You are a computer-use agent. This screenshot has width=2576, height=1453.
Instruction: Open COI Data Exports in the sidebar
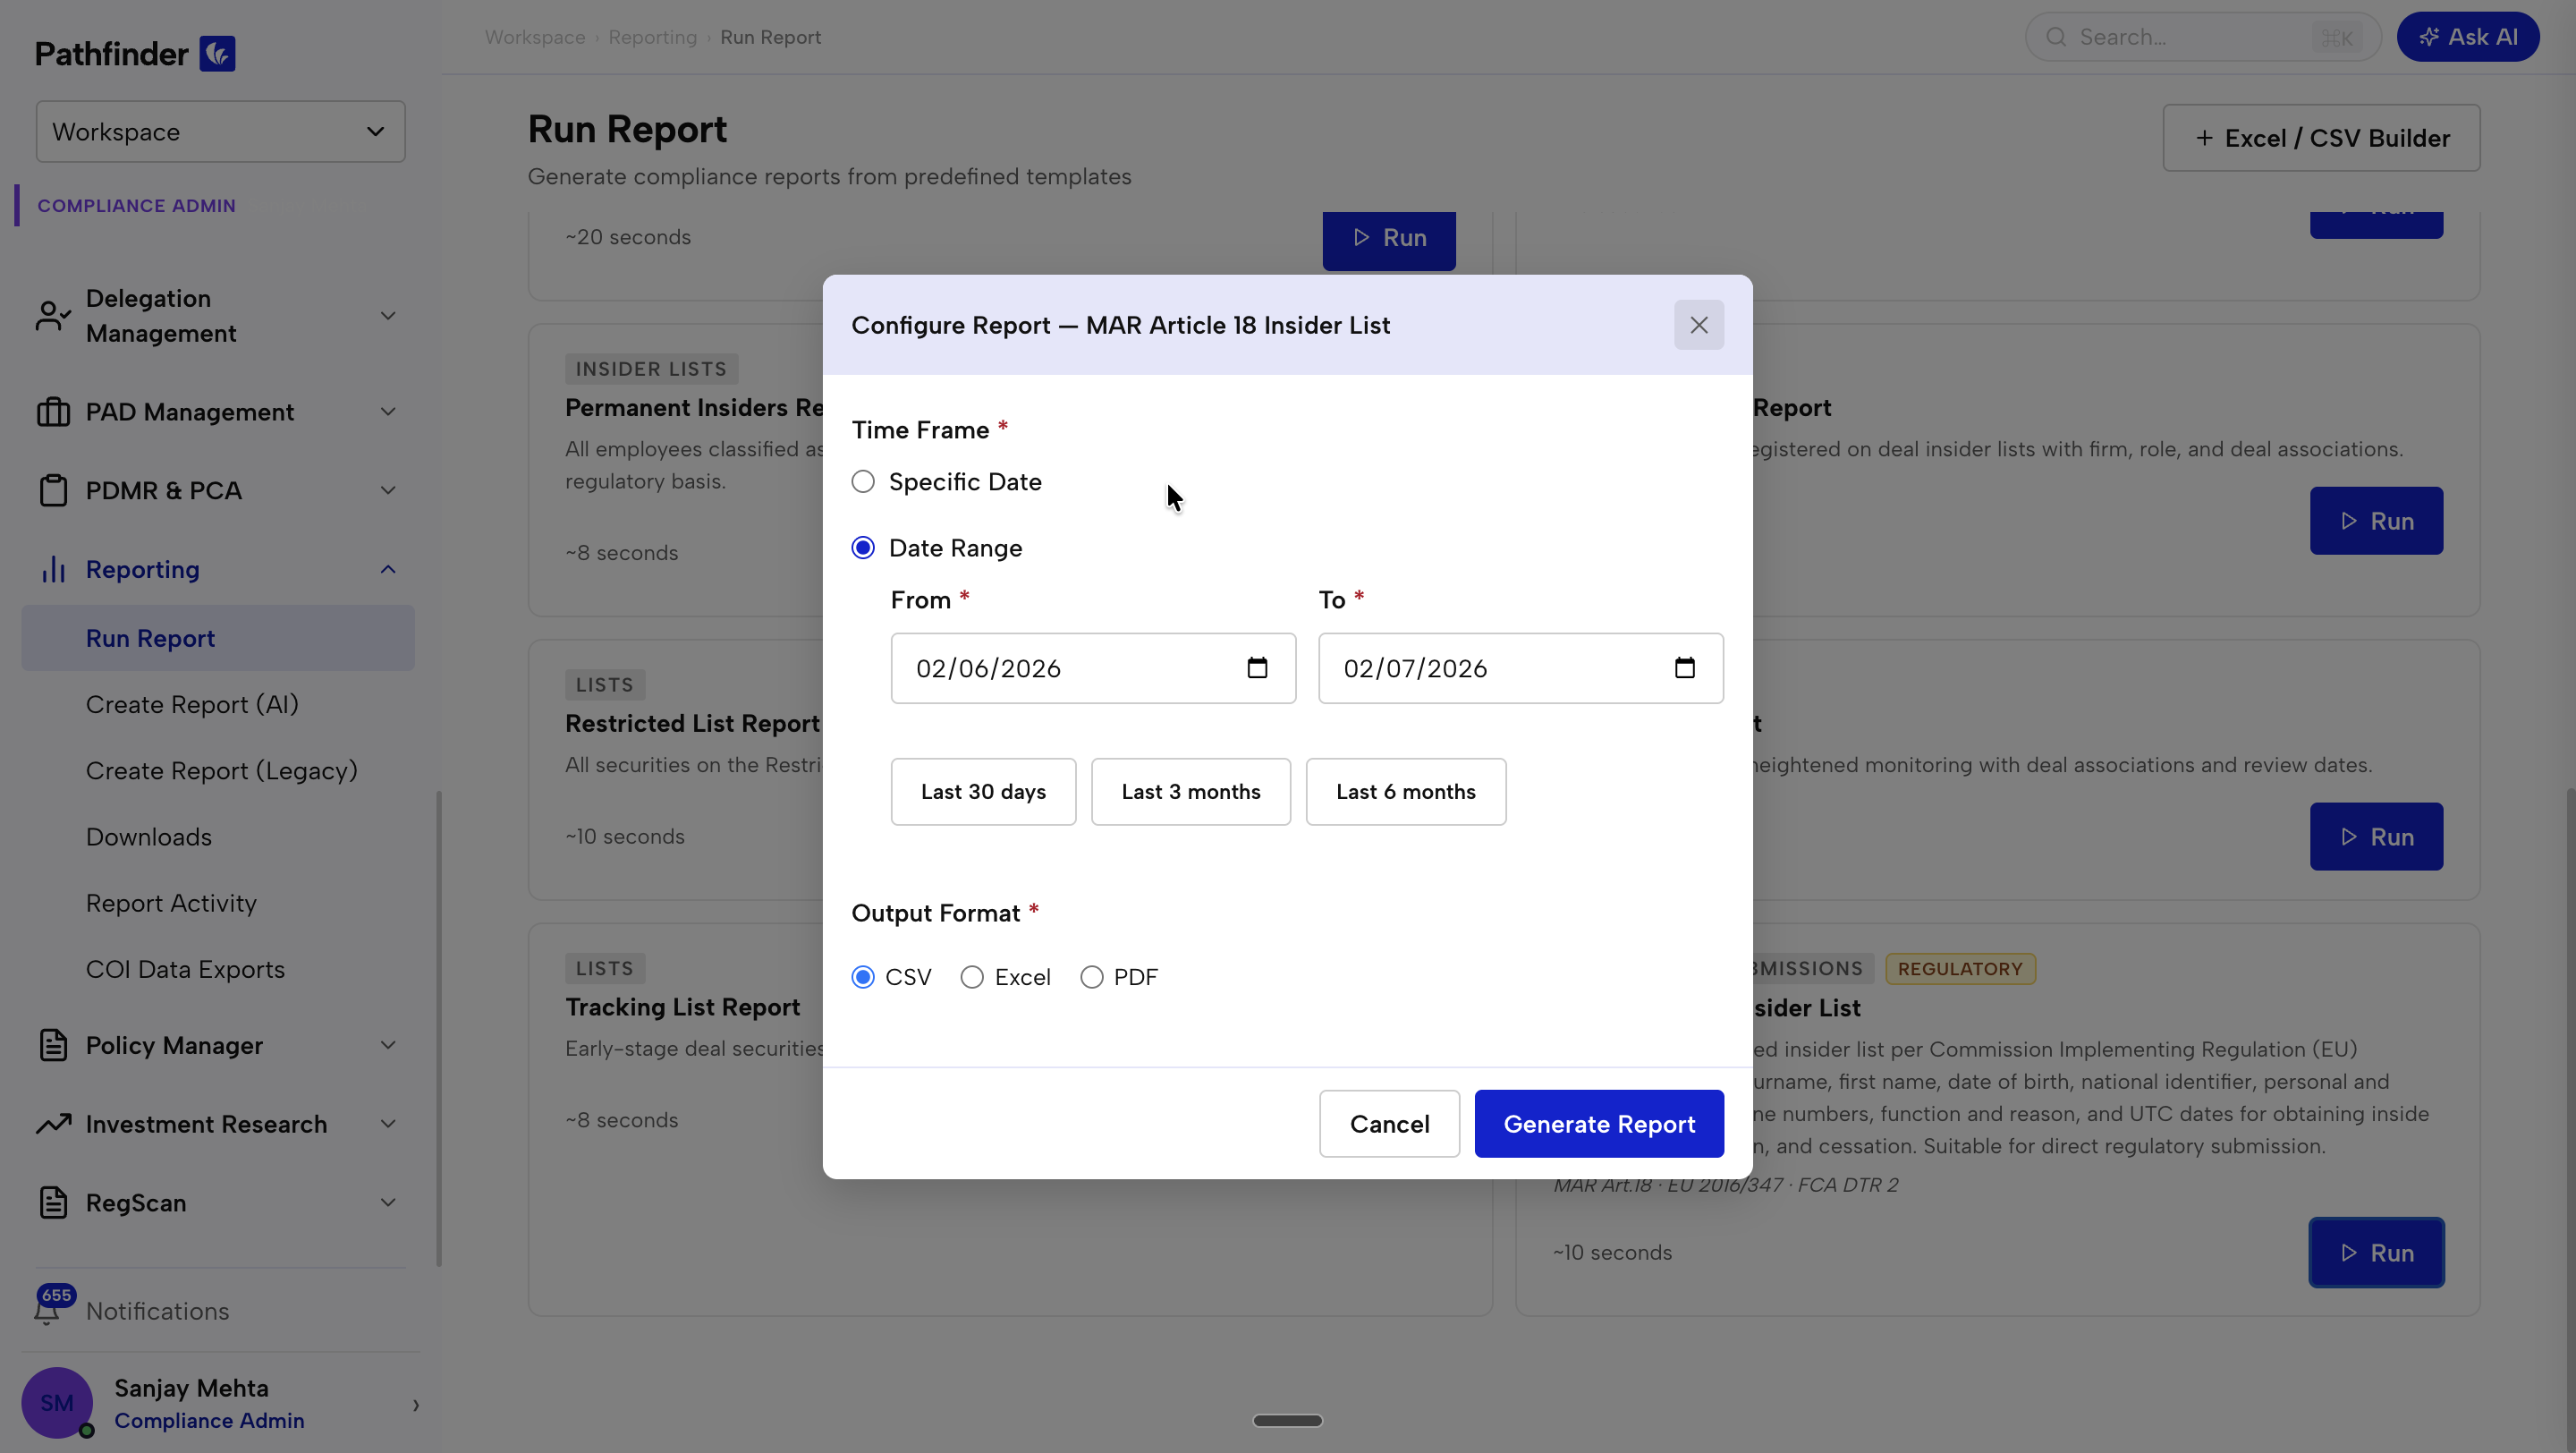click(185, 970)
